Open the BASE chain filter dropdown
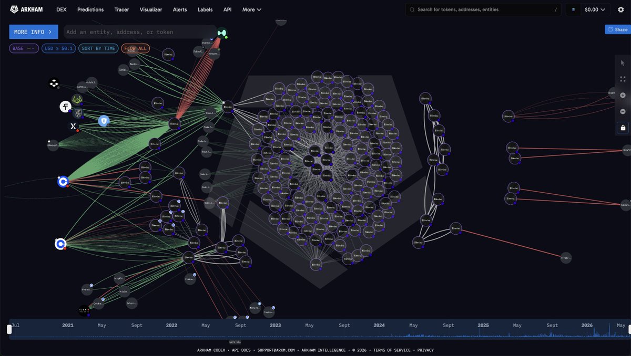 (24, 48)
